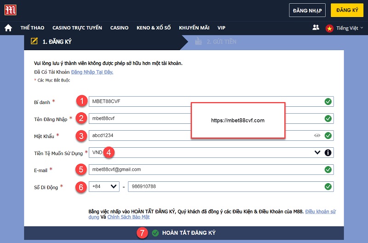Click the Đăng Nhập button
This screenshot has width=368, height=243.
[307, 10]
